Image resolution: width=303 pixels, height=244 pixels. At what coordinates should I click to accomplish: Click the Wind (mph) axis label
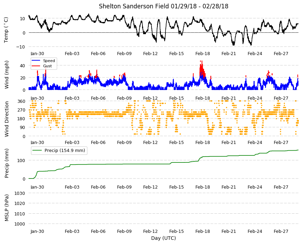(x=7, y=75)
